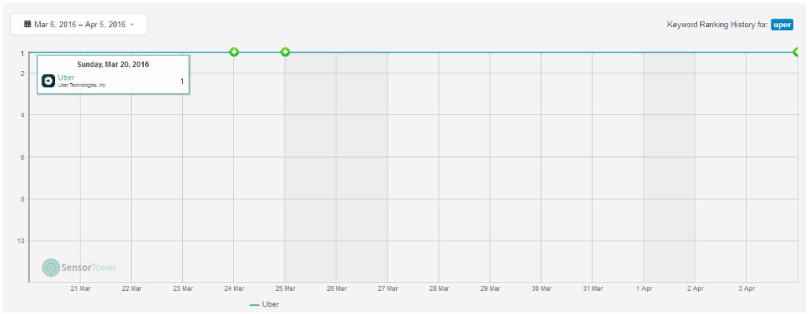This screenshot has height=314, width=809.
Task: Click the '24 Mar' axis label
Action: pyautogui.click(x=234, y=289)
